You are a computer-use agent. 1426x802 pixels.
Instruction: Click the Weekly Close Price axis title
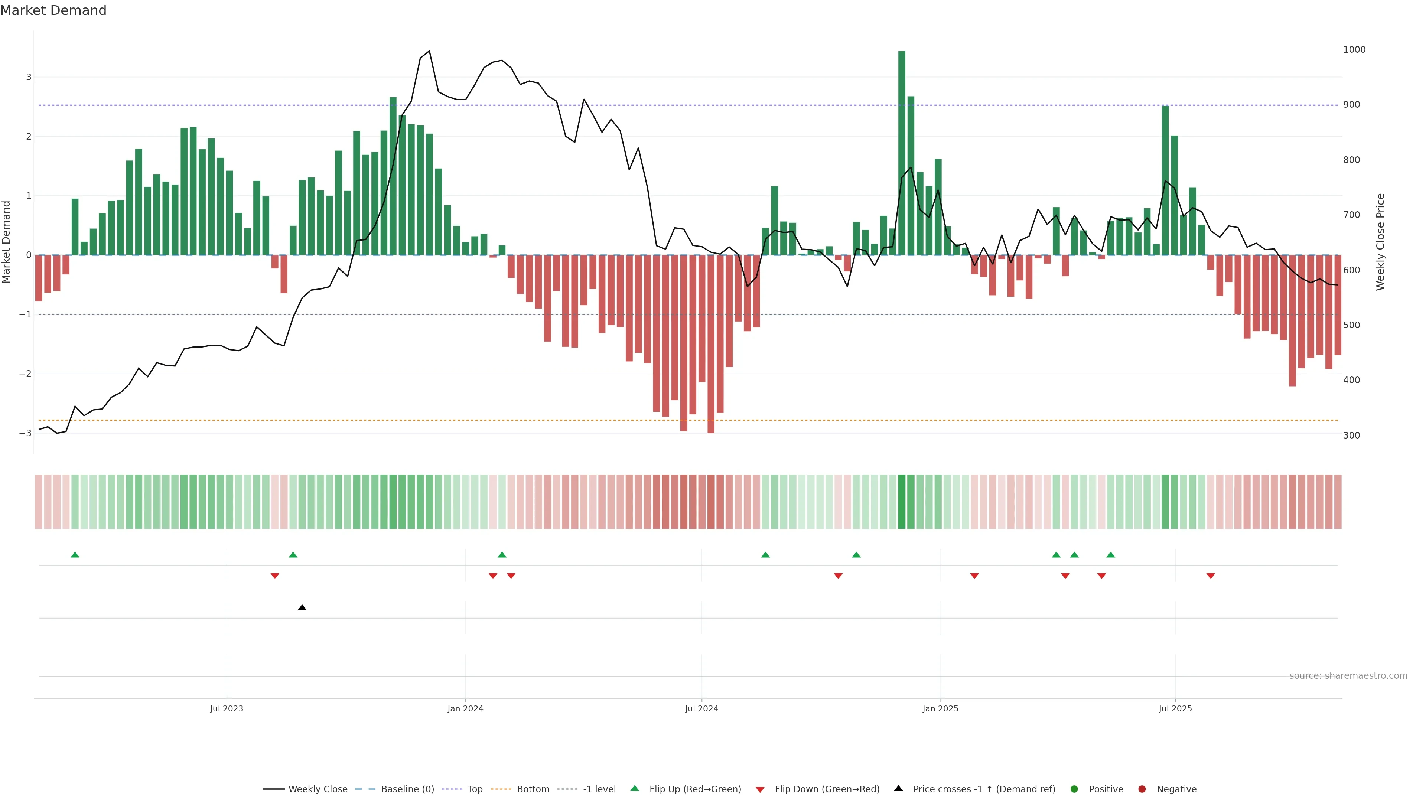coord(1380,241)
